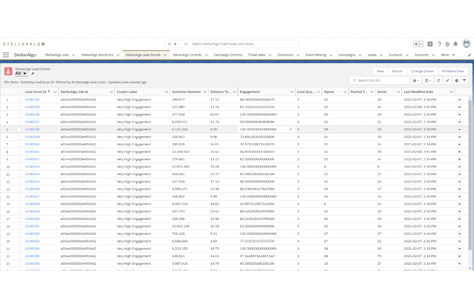Tick the checkbox for row LS-00141

pos(19,152)
